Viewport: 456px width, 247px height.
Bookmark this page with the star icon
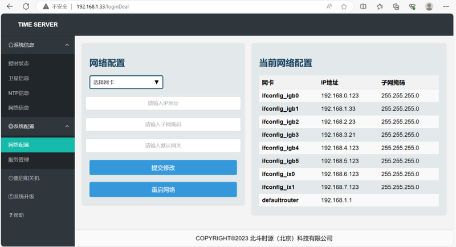coord(344,7)
